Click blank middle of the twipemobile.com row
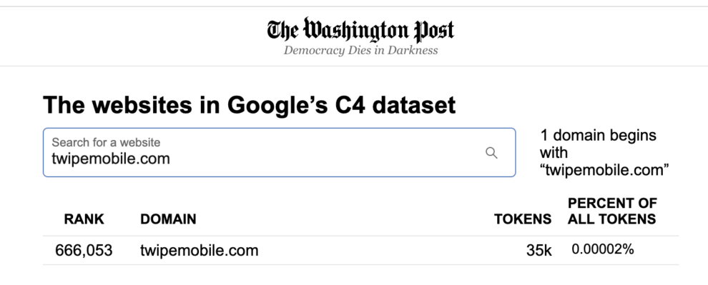Screen dimensions: 708x285 [x=388, y=250]
